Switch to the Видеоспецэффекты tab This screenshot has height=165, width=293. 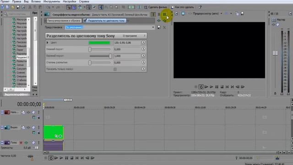tap(17, 94)
